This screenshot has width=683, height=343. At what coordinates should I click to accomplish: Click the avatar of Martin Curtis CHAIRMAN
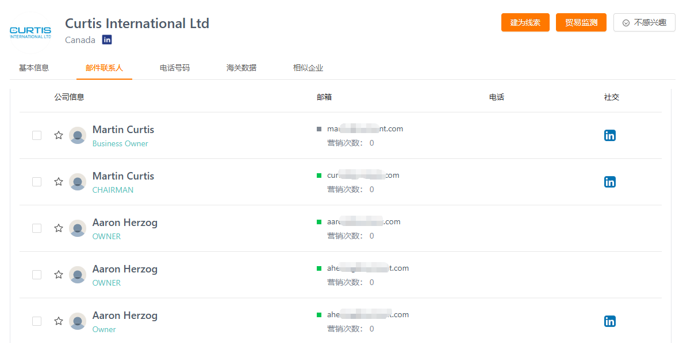tap(78, 182)
